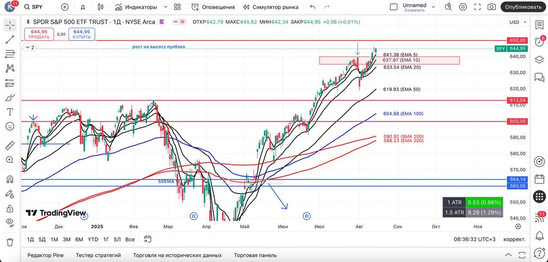The width and height of the screenshot is (548, 262).
Task: Open chart layout selection square
Action: [394, 7]
